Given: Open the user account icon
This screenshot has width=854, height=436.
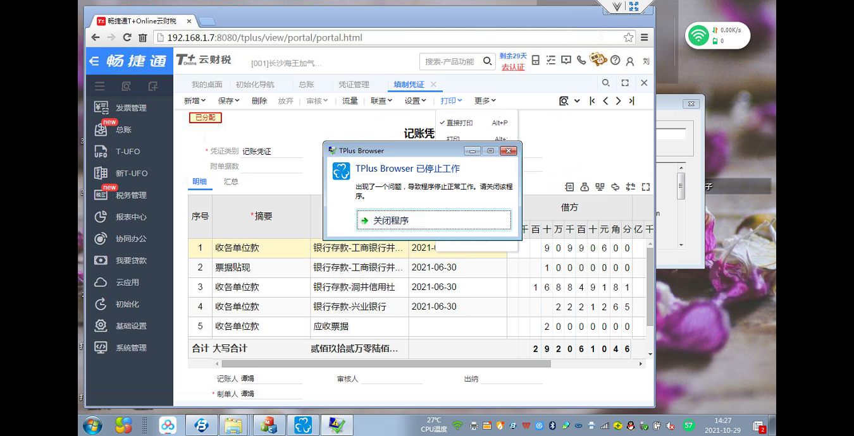Looking at the screenshot, I should [x=630, y=61].
